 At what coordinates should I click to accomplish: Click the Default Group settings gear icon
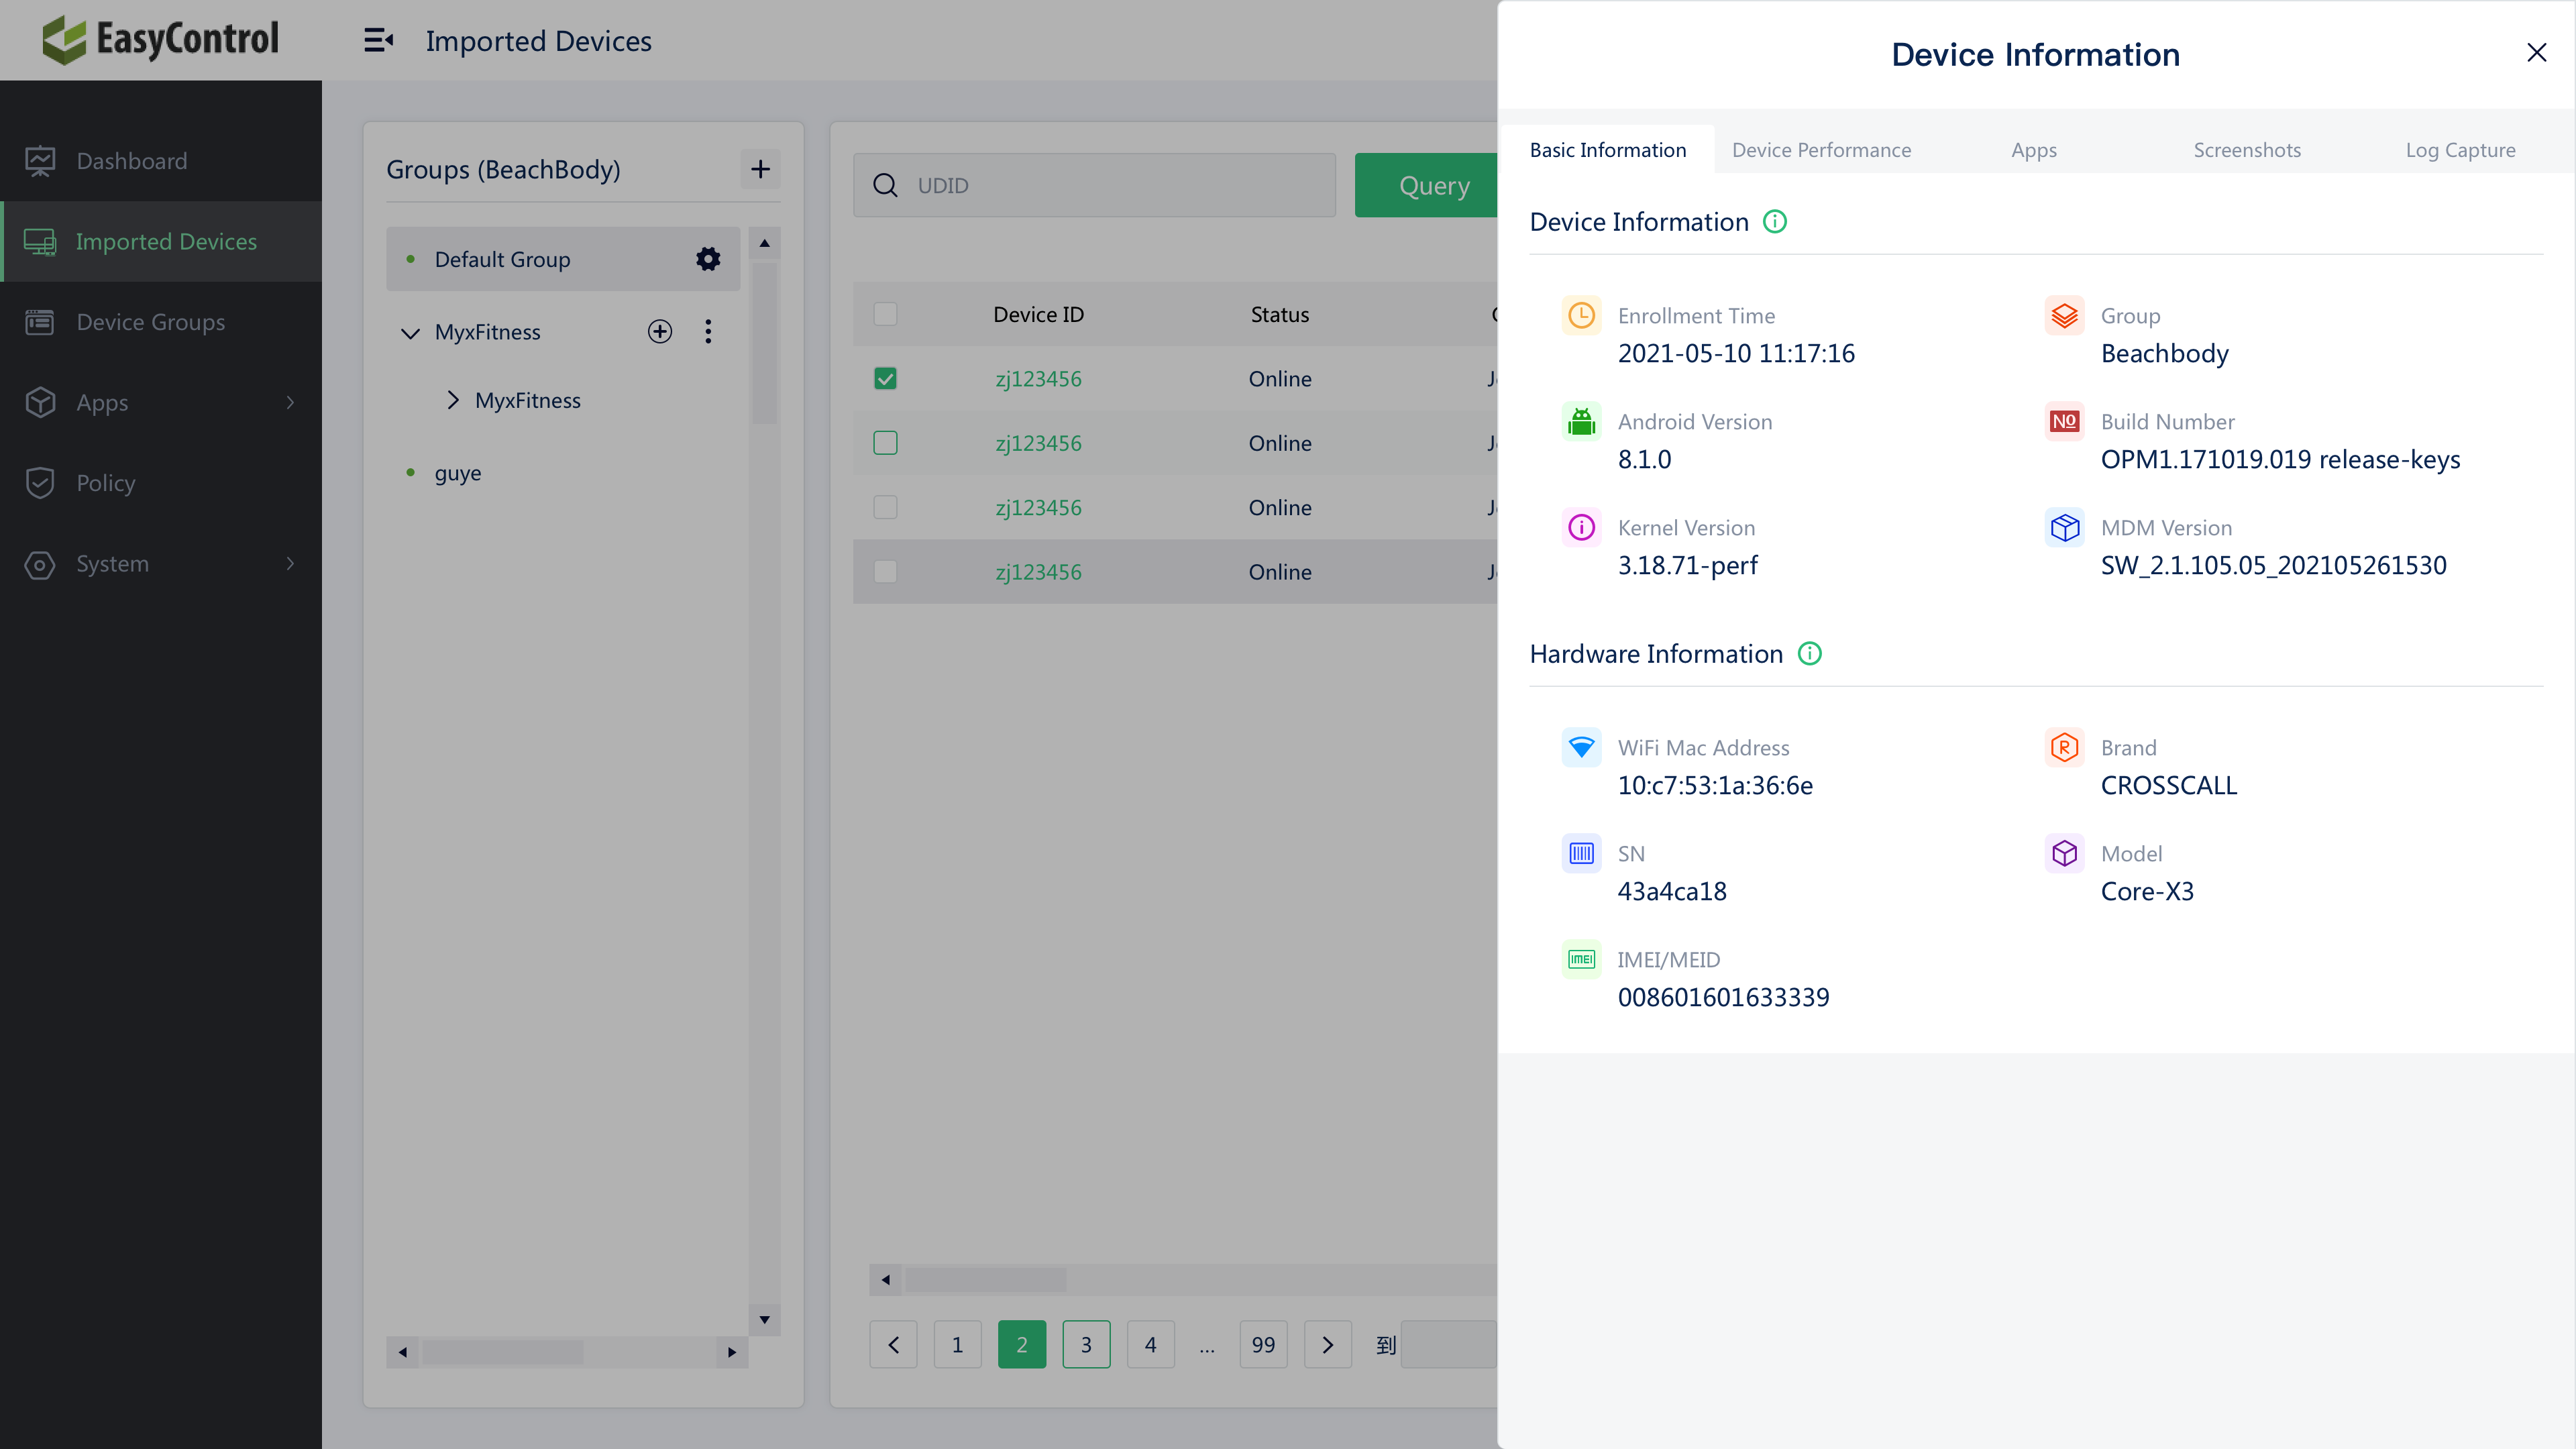[x=707, y=258]
